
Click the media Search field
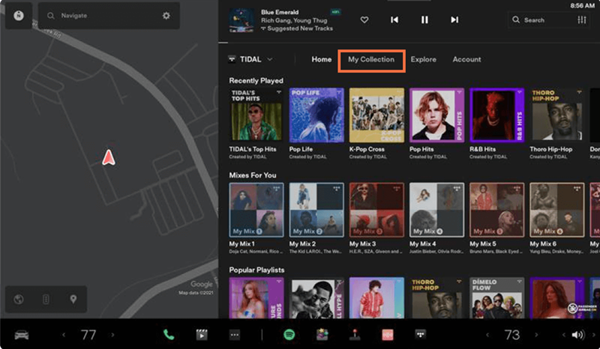click(x=541, y=20)
